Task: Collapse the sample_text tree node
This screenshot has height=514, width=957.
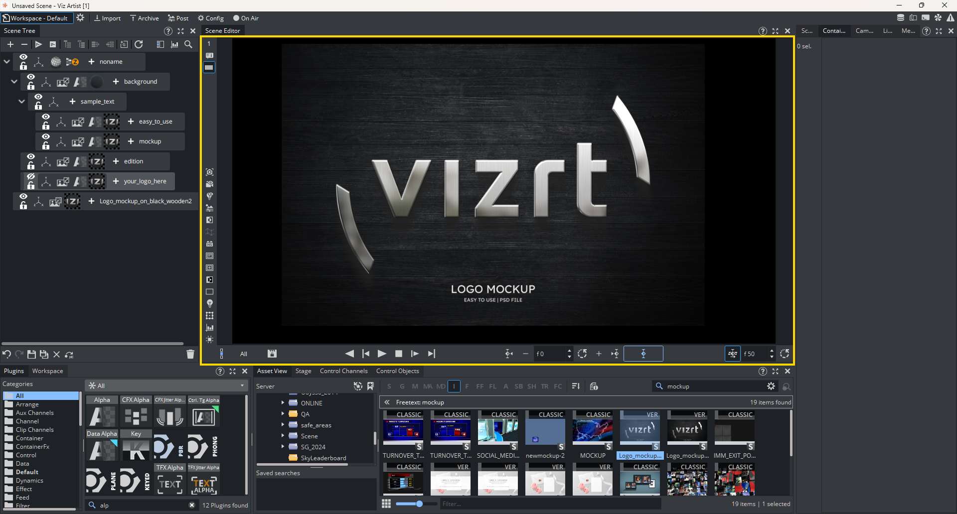Action: [x=21, y=102]
